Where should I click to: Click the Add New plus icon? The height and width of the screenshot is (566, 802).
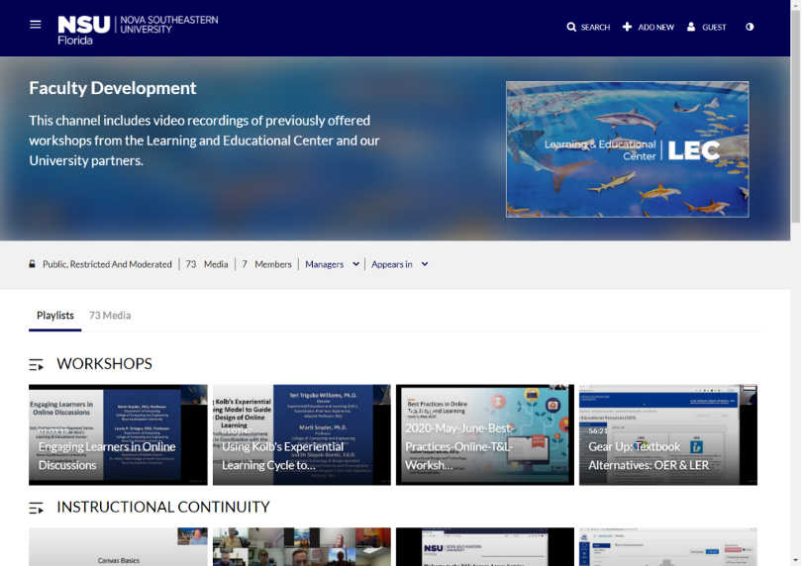click(627, 27)
